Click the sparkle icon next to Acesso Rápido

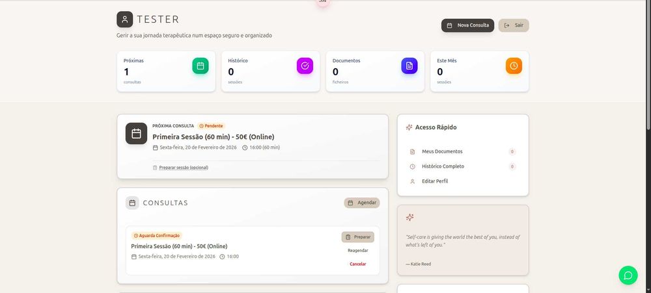[409, 127]
